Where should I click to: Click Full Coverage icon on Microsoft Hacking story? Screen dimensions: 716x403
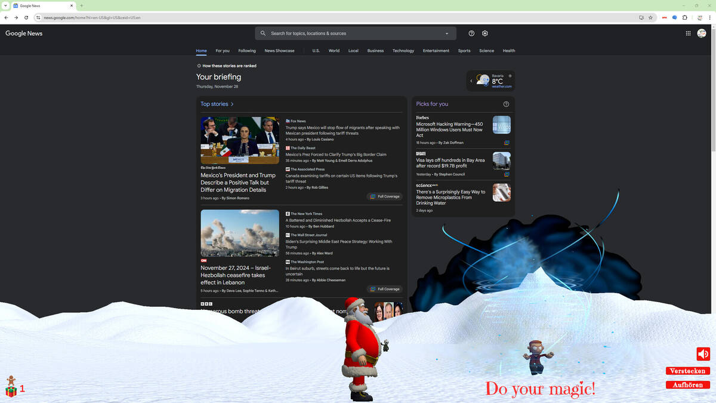pos(507,143)
